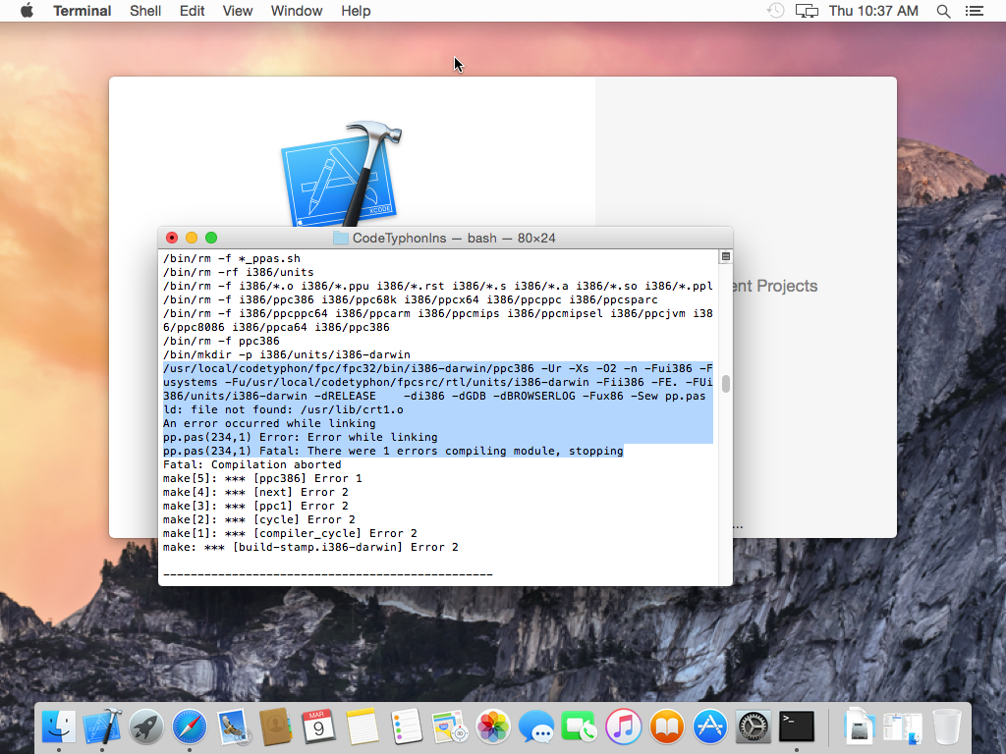This screenshot has width=1006, height=754.
Task: Click the Apple menu logo
Action: (x=27, y=11)
